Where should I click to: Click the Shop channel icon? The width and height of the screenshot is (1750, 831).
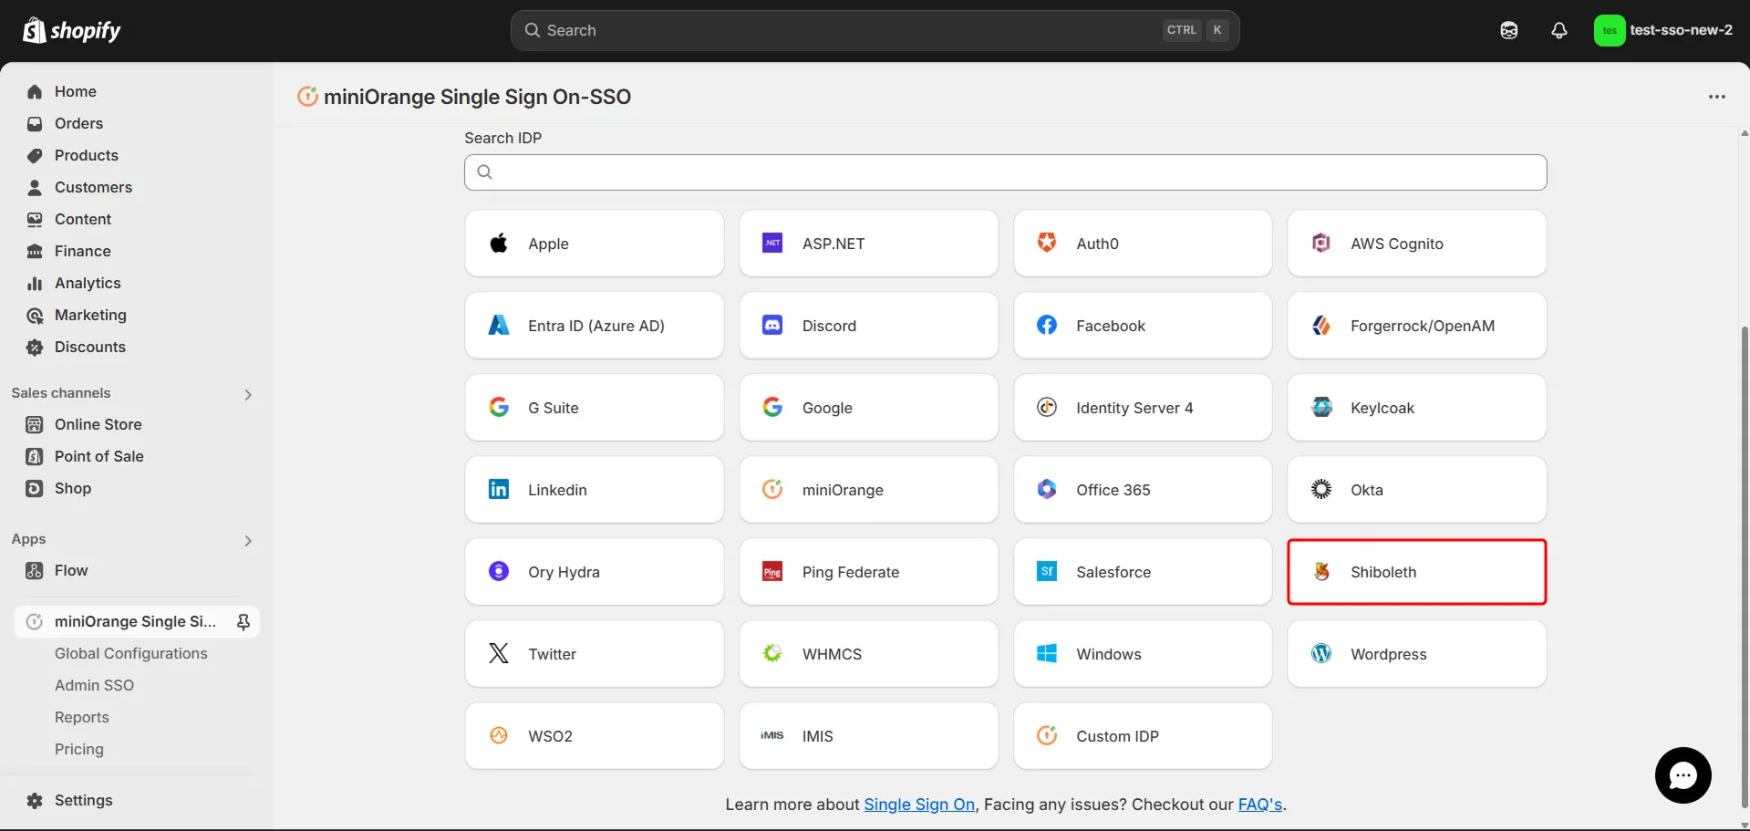[x=35, y=489]
